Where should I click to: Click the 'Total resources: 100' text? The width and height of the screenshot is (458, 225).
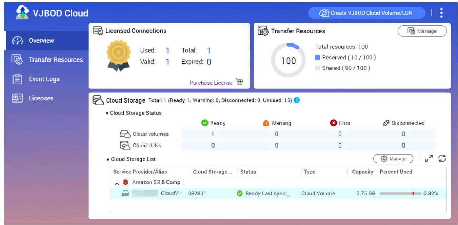(x=342, y=47)
